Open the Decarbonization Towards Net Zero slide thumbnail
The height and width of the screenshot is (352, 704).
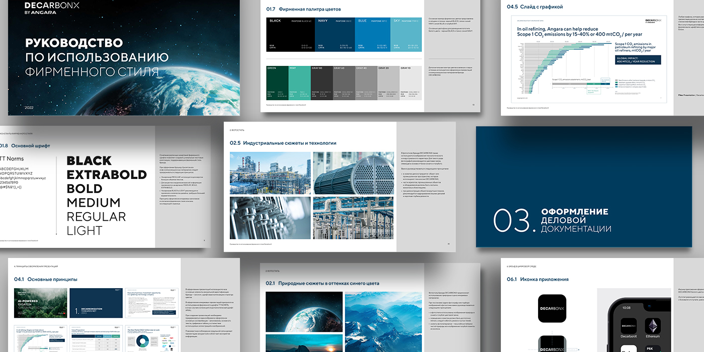point(96,303)
